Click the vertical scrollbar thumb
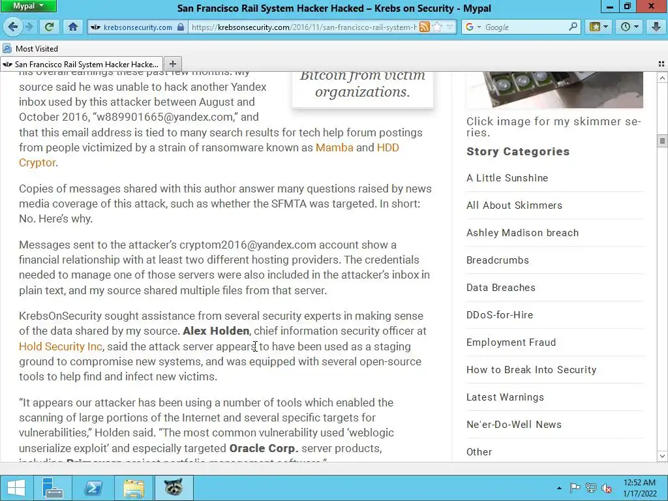This screenshot has height=501, width=668. pyautogui.click(x=662, y=141)
